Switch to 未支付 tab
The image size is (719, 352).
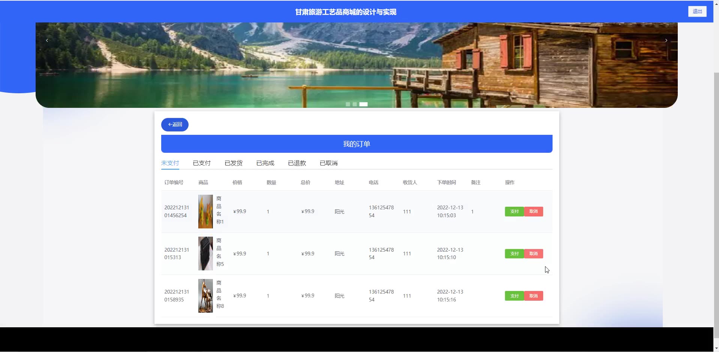(x=170, y=163)
